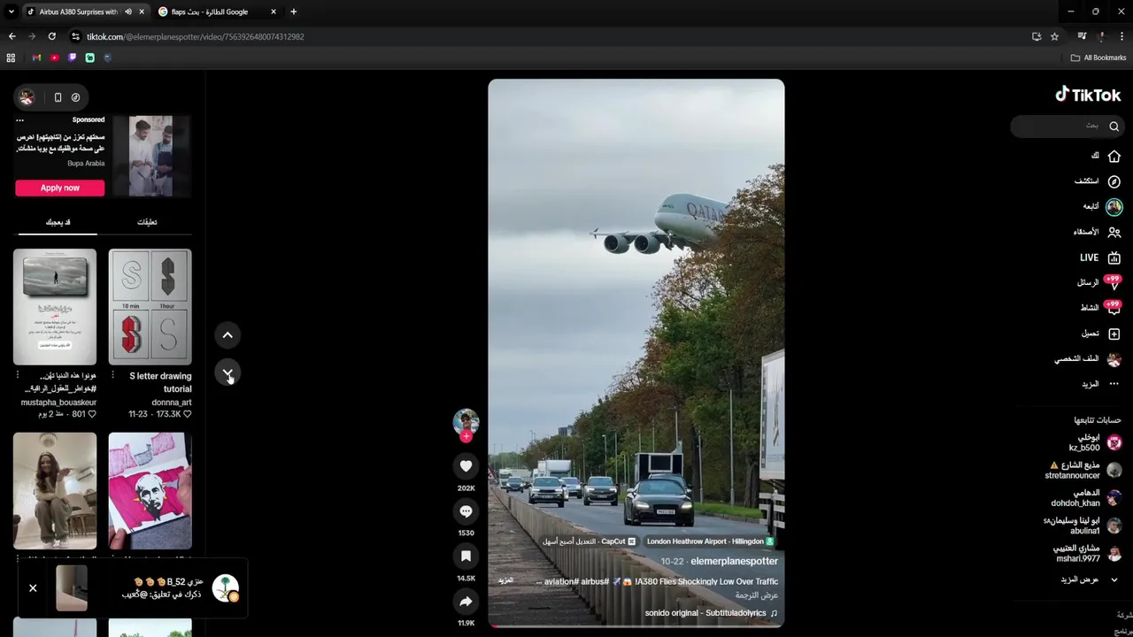Click the search magnifier icon in TikTok

click(x=1114, y=127)
